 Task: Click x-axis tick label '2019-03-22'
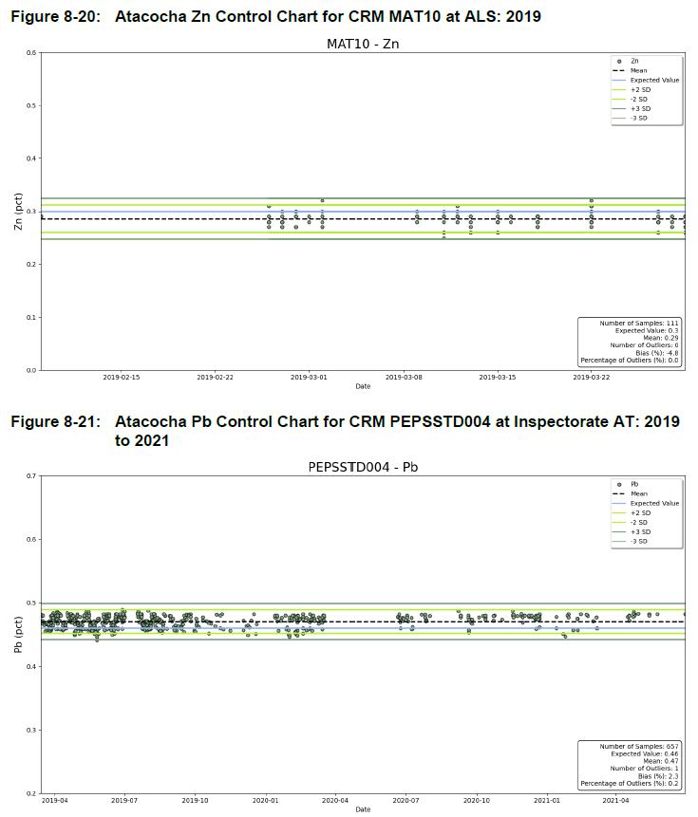pos(591,377)
